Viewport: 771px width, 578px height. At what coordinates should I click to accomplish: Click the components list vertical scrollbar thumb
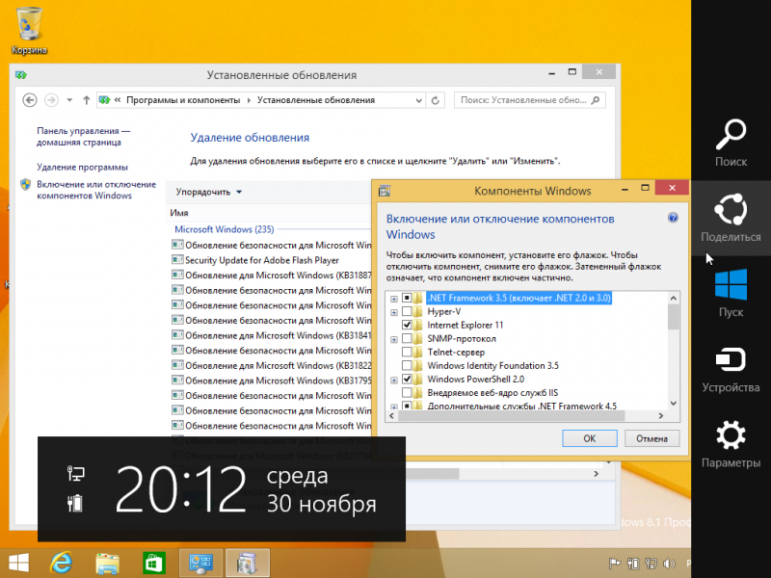tap(673, 317)
